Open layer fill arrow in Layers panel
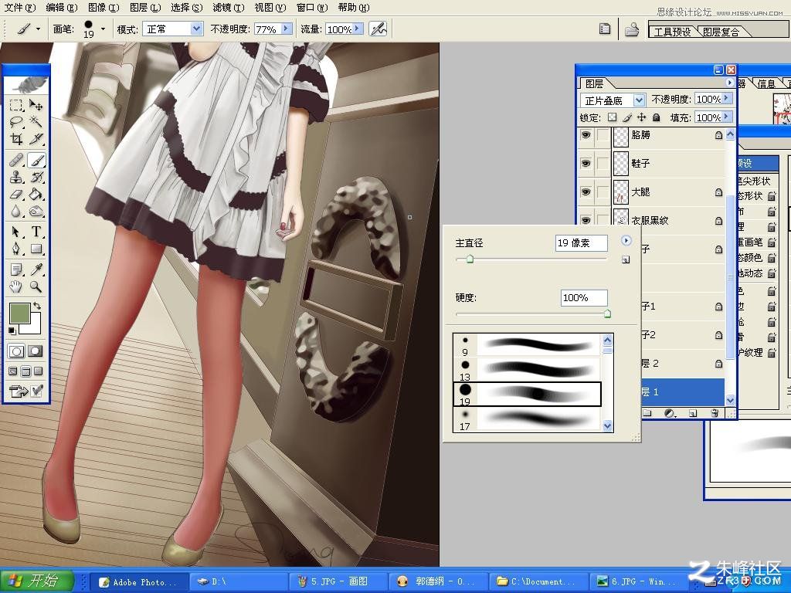 [726, 117]
